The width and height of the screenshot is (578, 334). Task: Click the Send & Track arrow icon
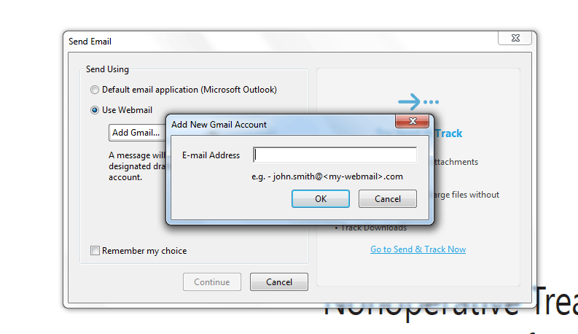418,102
